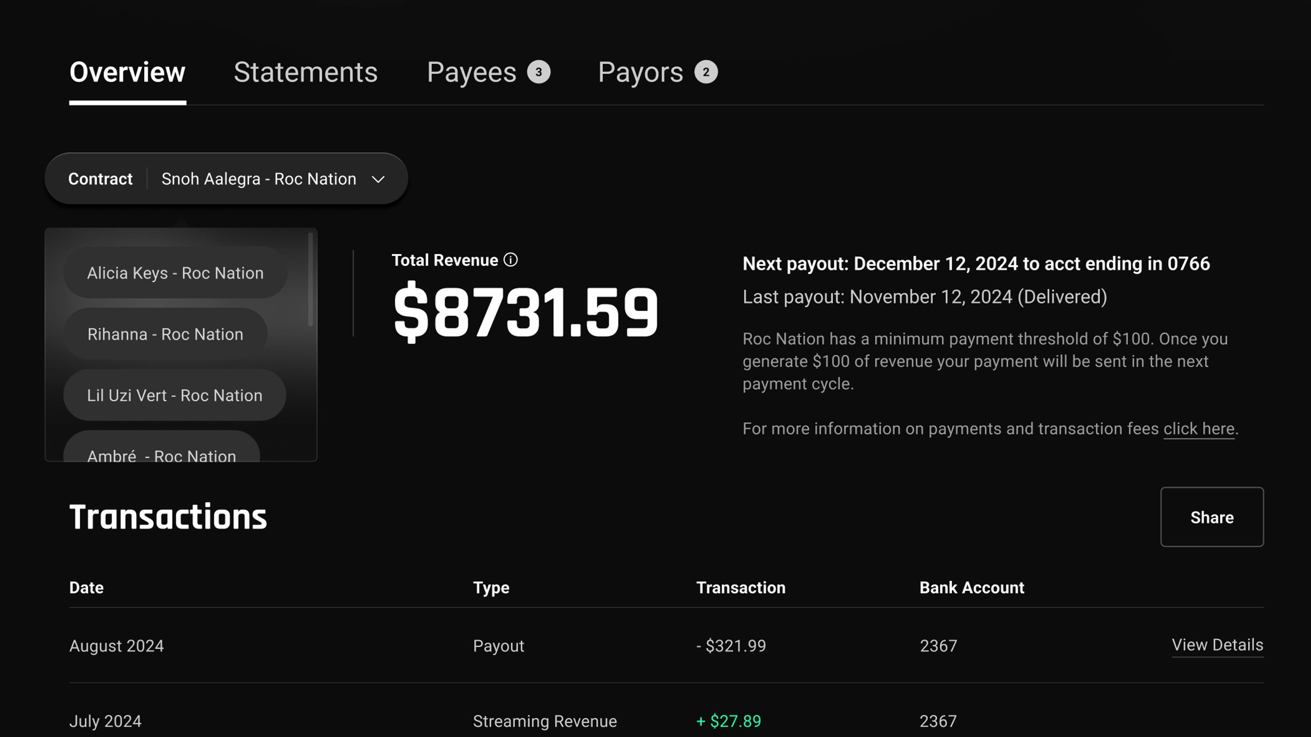Open the Payors tab
This screenshot has height=737, width=1311.
pos(640,72)
